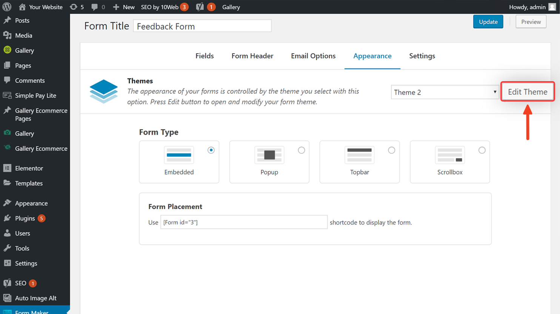Click the Simple Pay Lite icon

pyautogui.click(x=7, y=95)
